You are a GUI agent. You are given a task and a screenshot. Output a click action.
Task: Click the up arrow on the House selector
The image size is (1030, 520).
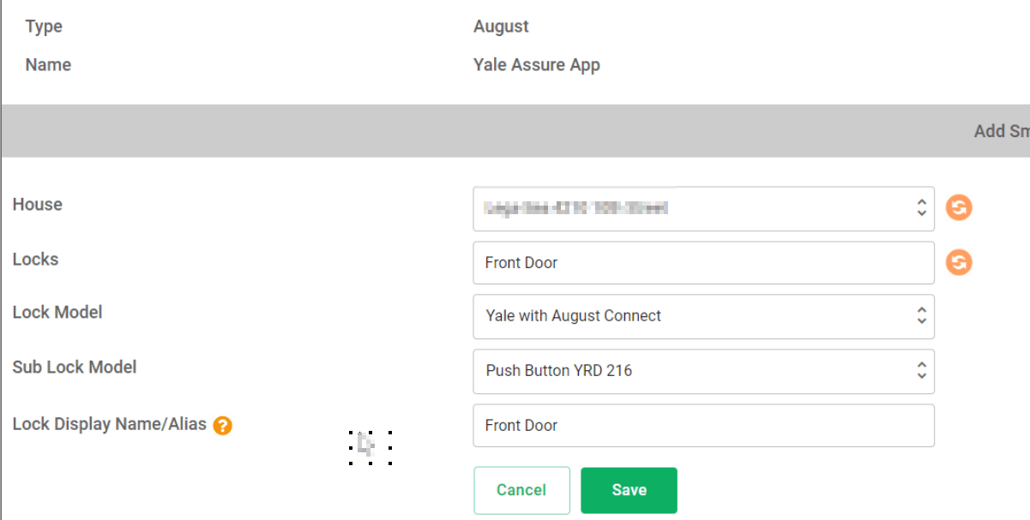920,203
